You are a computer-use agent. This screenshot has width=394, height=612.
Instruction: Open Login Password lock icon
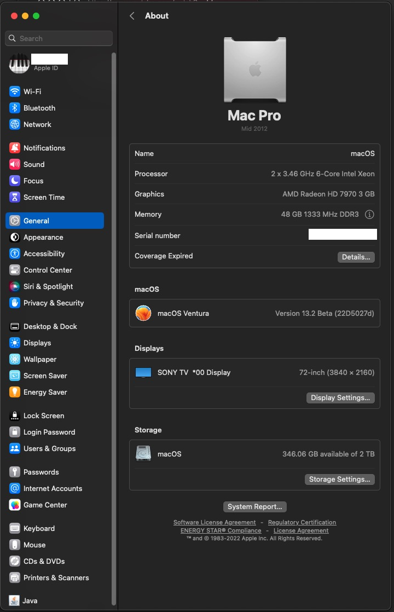14,432
